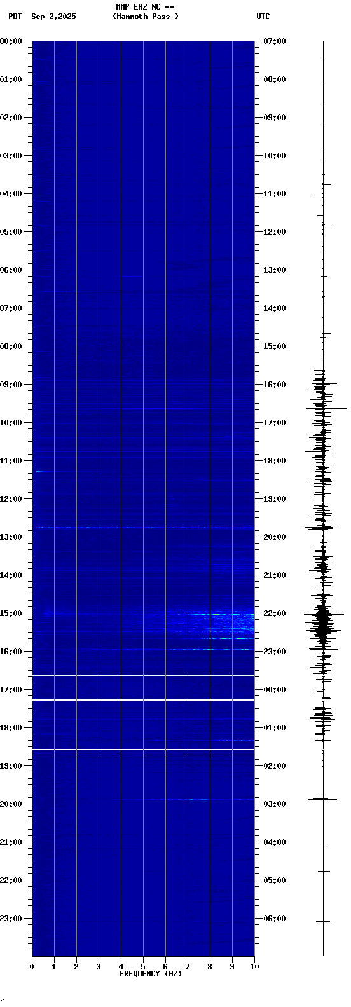Click the 'FREQUENCY (HZ)' axis label
The image size is (351, 1007).
(x=151, y=974)
